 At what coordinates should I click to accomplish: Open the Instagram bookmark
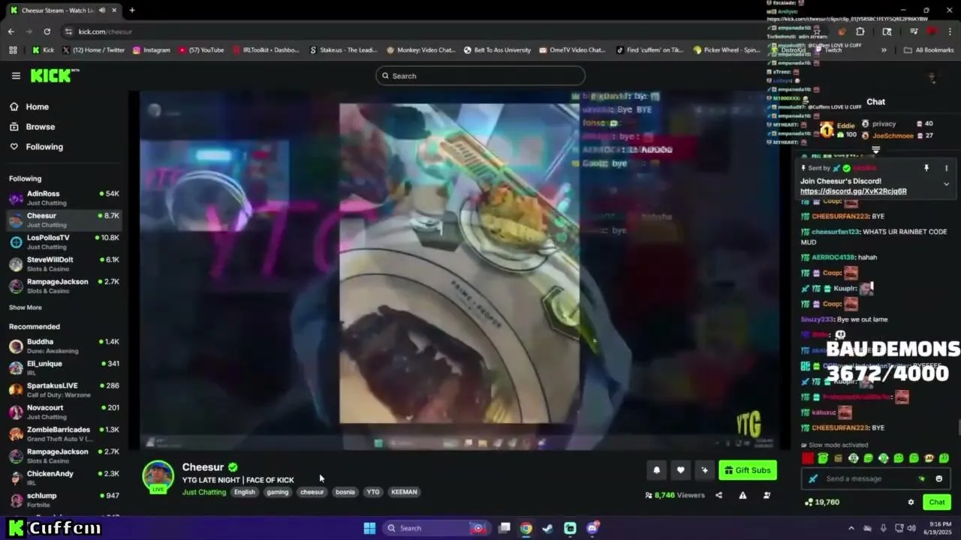tap(151, 50)
